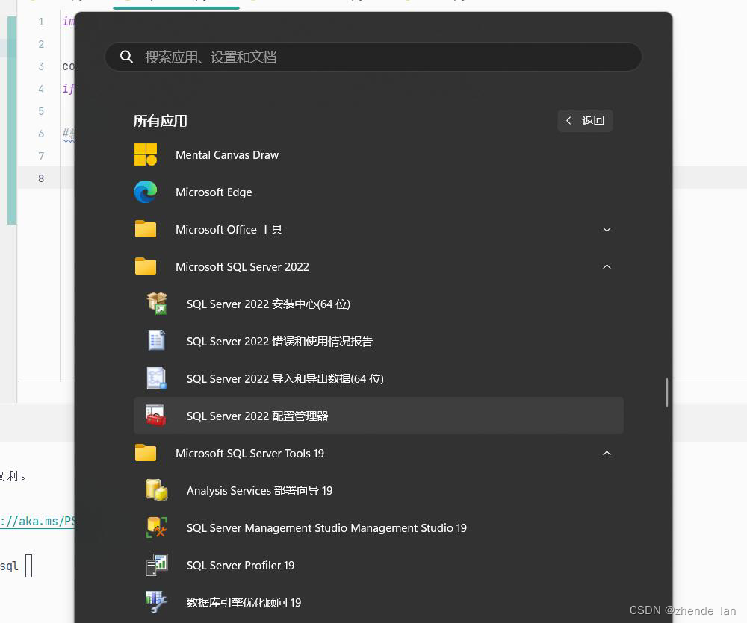Click the Microsoft Office 工具 folder icon
747x623 pixels.
(146, 229)
